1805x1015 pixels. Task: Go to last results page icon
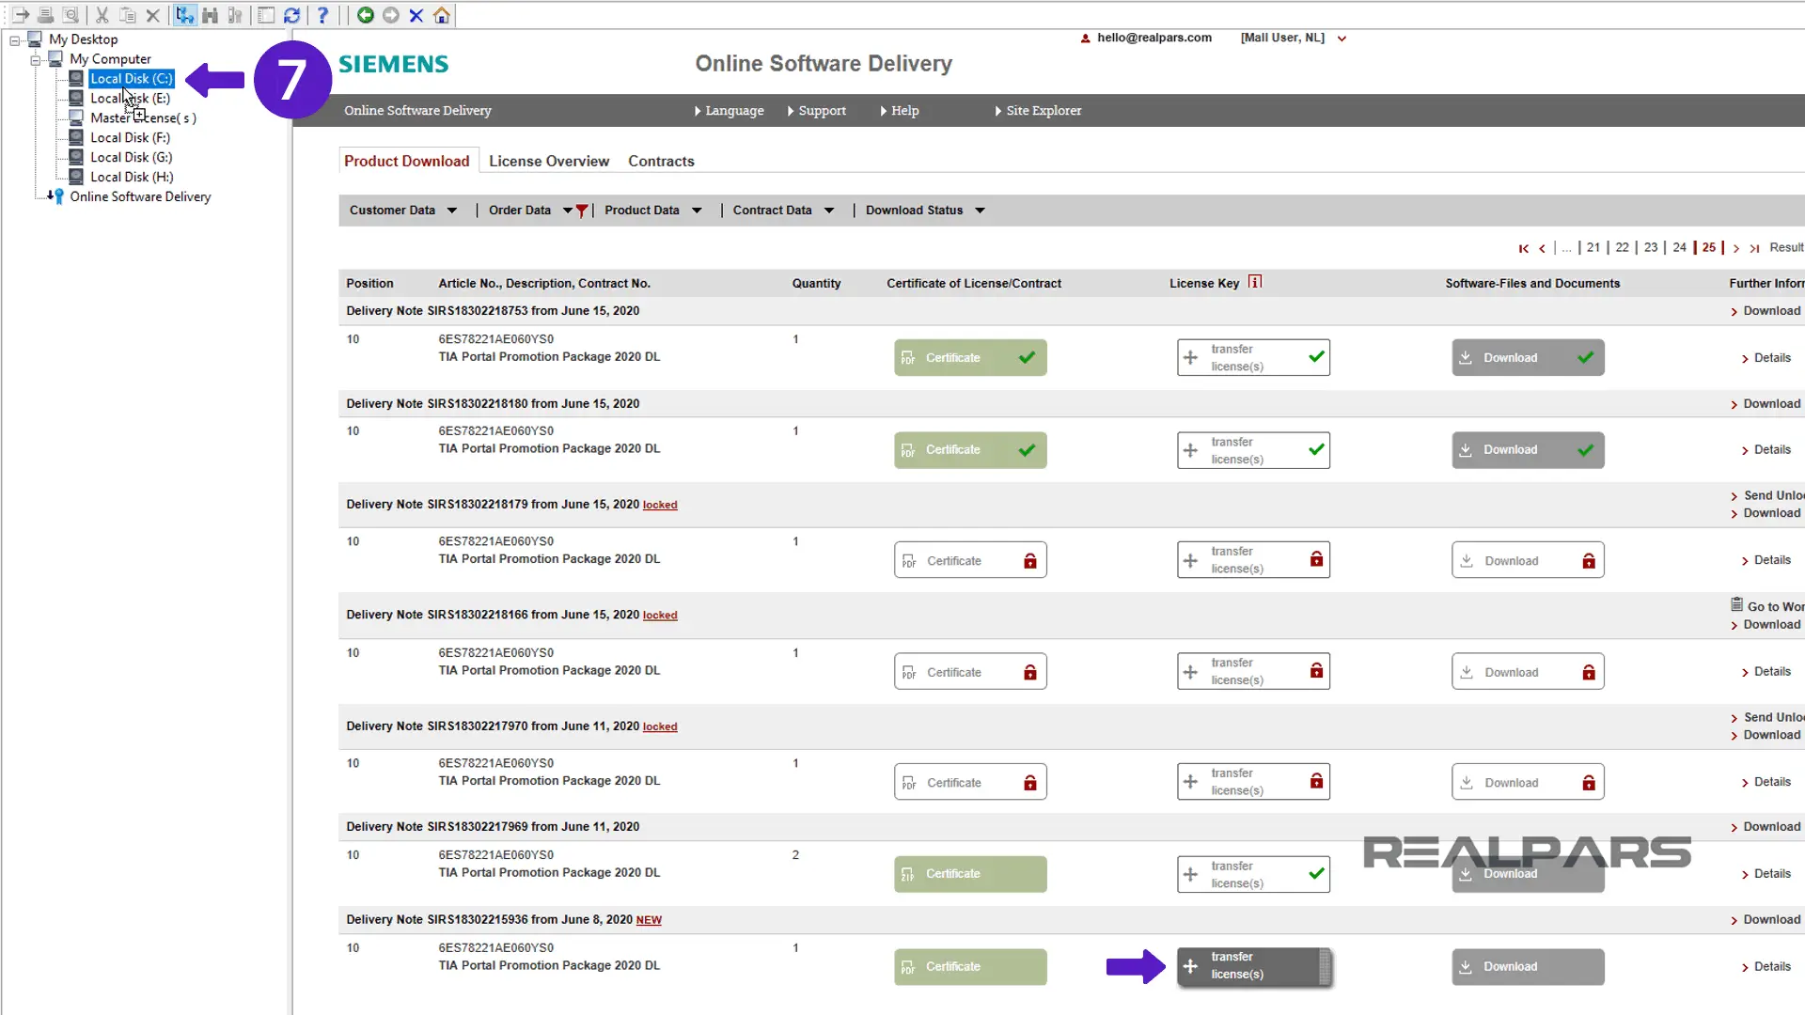[x=1754, y=248]
